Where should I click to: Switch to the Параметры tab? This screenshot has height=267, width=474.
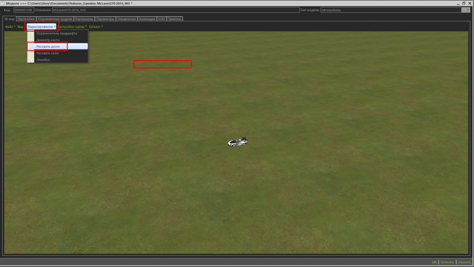pos(105,19)
